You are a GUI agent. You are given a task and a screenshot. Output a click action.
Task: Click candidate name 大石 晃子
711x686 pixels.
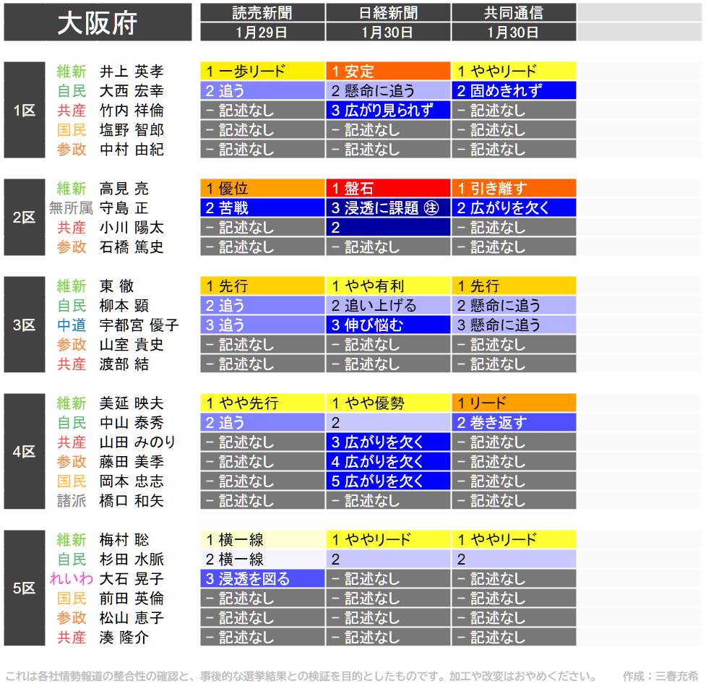pos(132,579)
